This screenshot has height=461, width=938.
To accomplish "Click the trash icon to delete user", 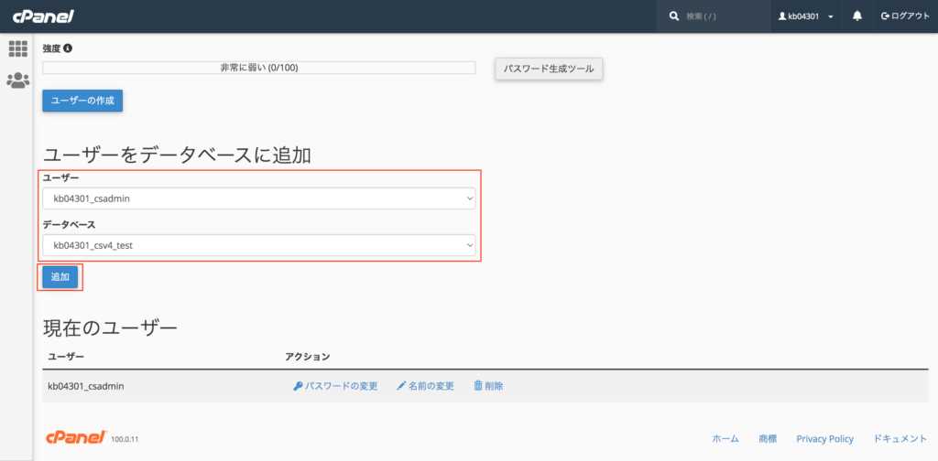I will click(x=477, y=386).
